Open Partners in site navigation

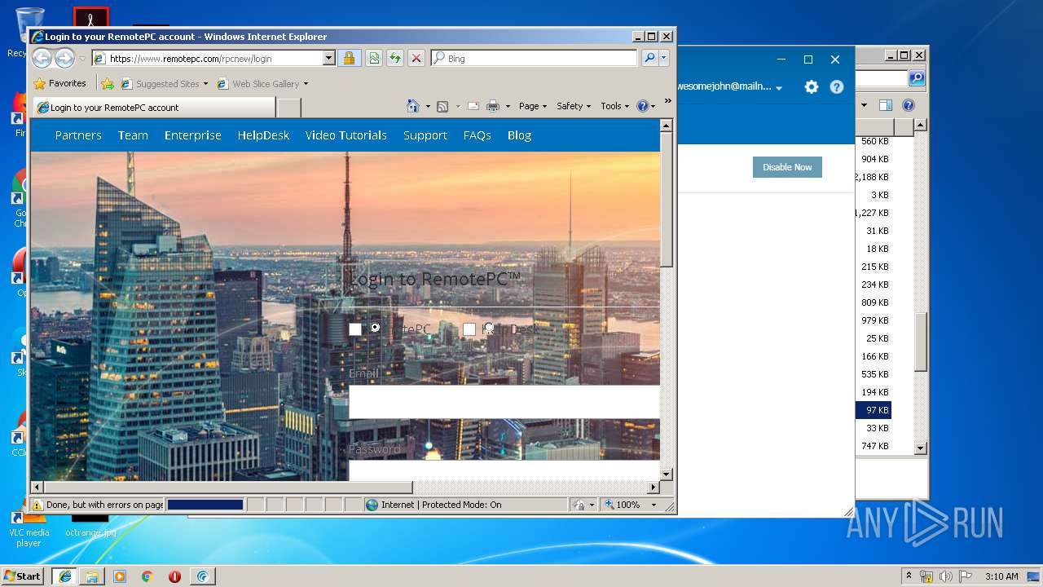(78, 135)
